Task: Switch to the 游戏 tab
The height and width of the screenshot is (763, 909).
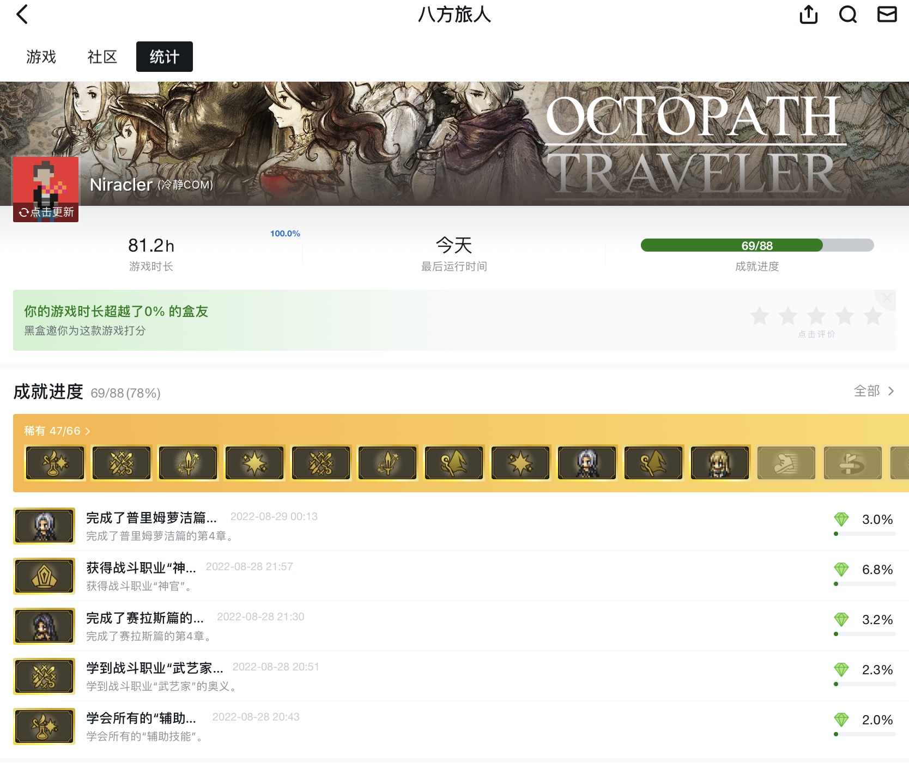Action: (41, 57)
